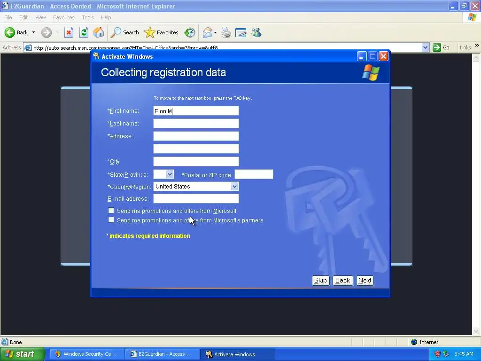Screen dimensions: 481x361
Task: Click the First name field
Action: tap(196, 111)
